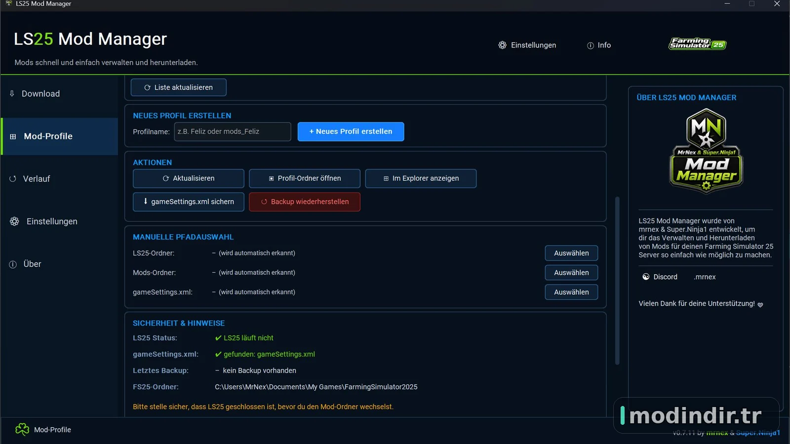Choose gameSettings.xml with its Auswählen button
Image resolution: width=790 pixels, height=444 pixels.
point(571,292)
